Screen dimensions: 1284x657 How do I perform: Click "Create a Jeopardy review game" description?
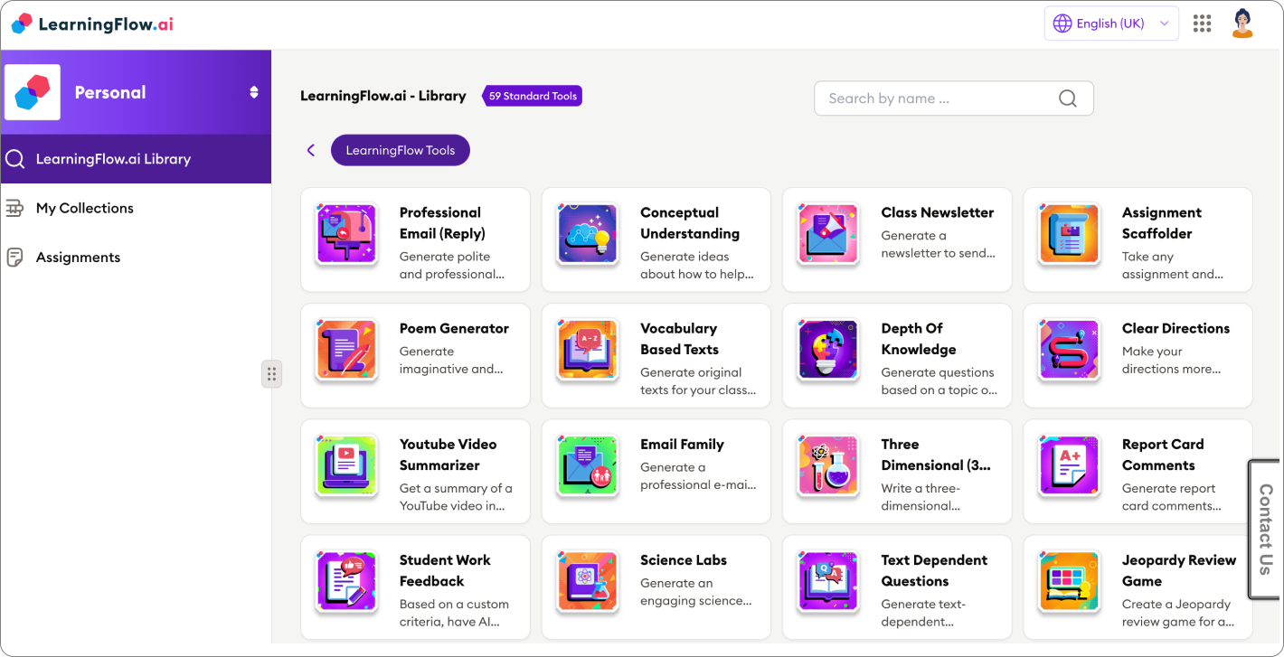pos(1178,613)
